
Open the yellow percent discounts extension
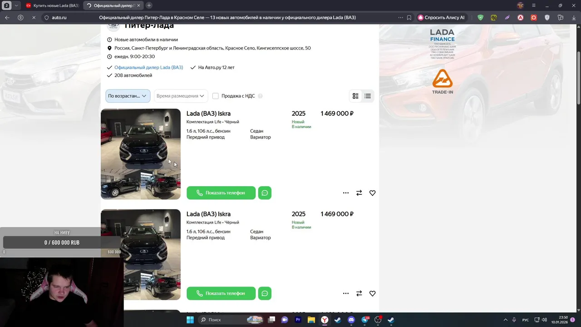coord(494,18)
